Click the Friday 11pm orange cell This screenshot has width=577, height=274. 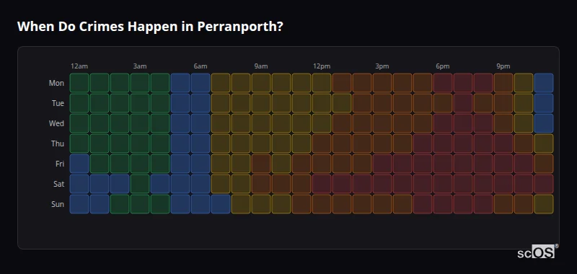[x=544, y=164]
